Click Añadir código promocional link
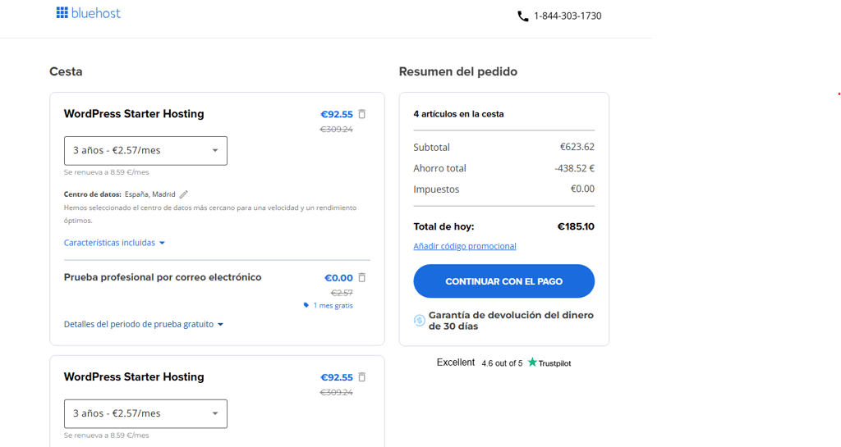 (x=465, y=246)
